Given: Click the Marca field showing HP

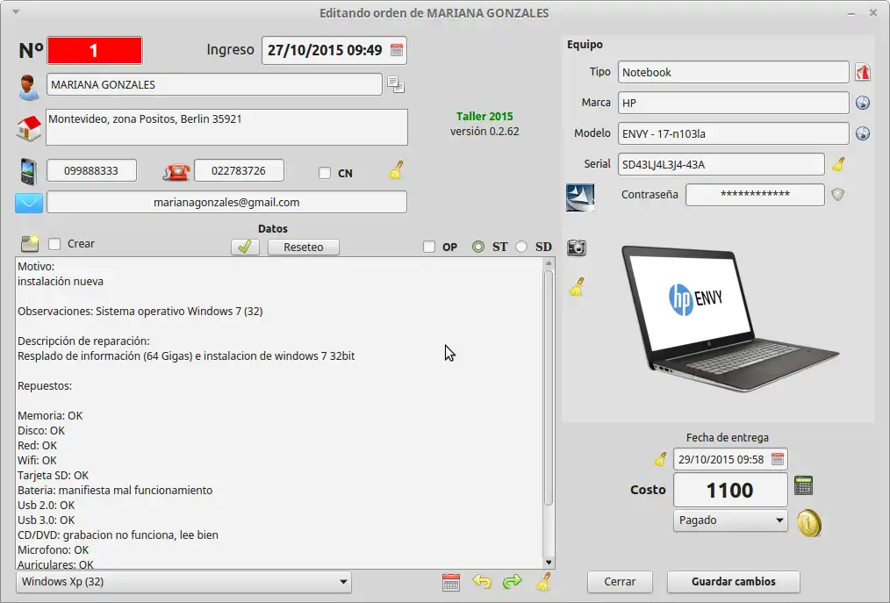Looking at the screenshot, I should (x=734, y=103).
